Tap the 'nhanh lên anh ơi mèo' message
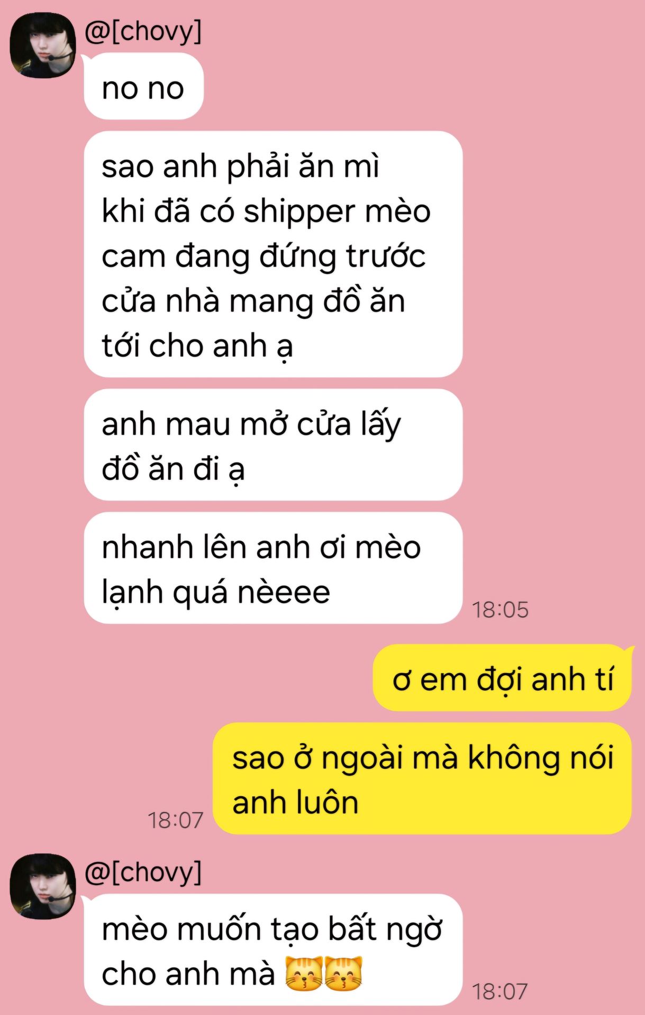The width and height of the screenshot is (645, 1015). pyautogui.click(x=273, y=568)
